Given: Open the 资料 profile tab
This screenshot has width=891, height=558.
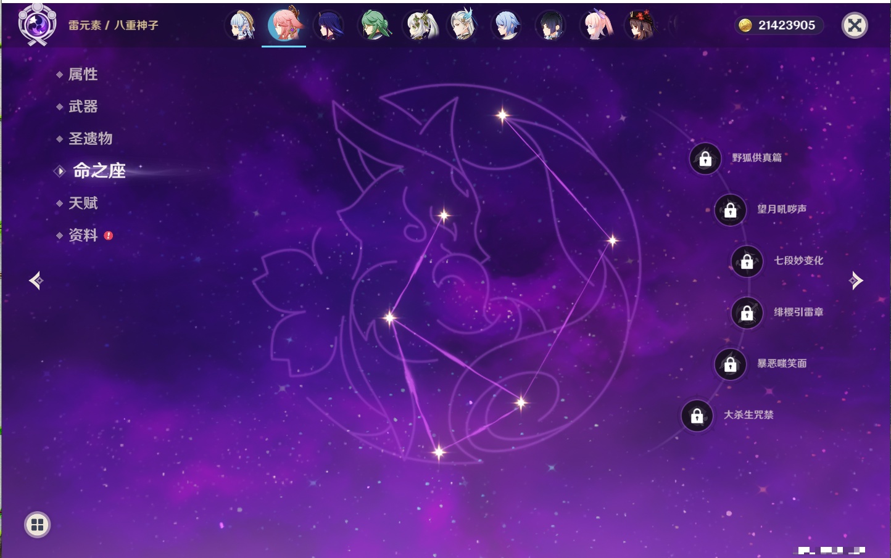Looking at the screenshot, I should click(x=83, y=235).
